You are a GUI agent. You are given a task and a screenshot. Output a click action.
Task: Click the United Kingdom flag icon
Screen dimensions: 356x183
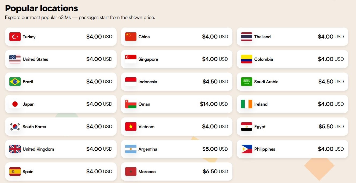pos(15,149)
